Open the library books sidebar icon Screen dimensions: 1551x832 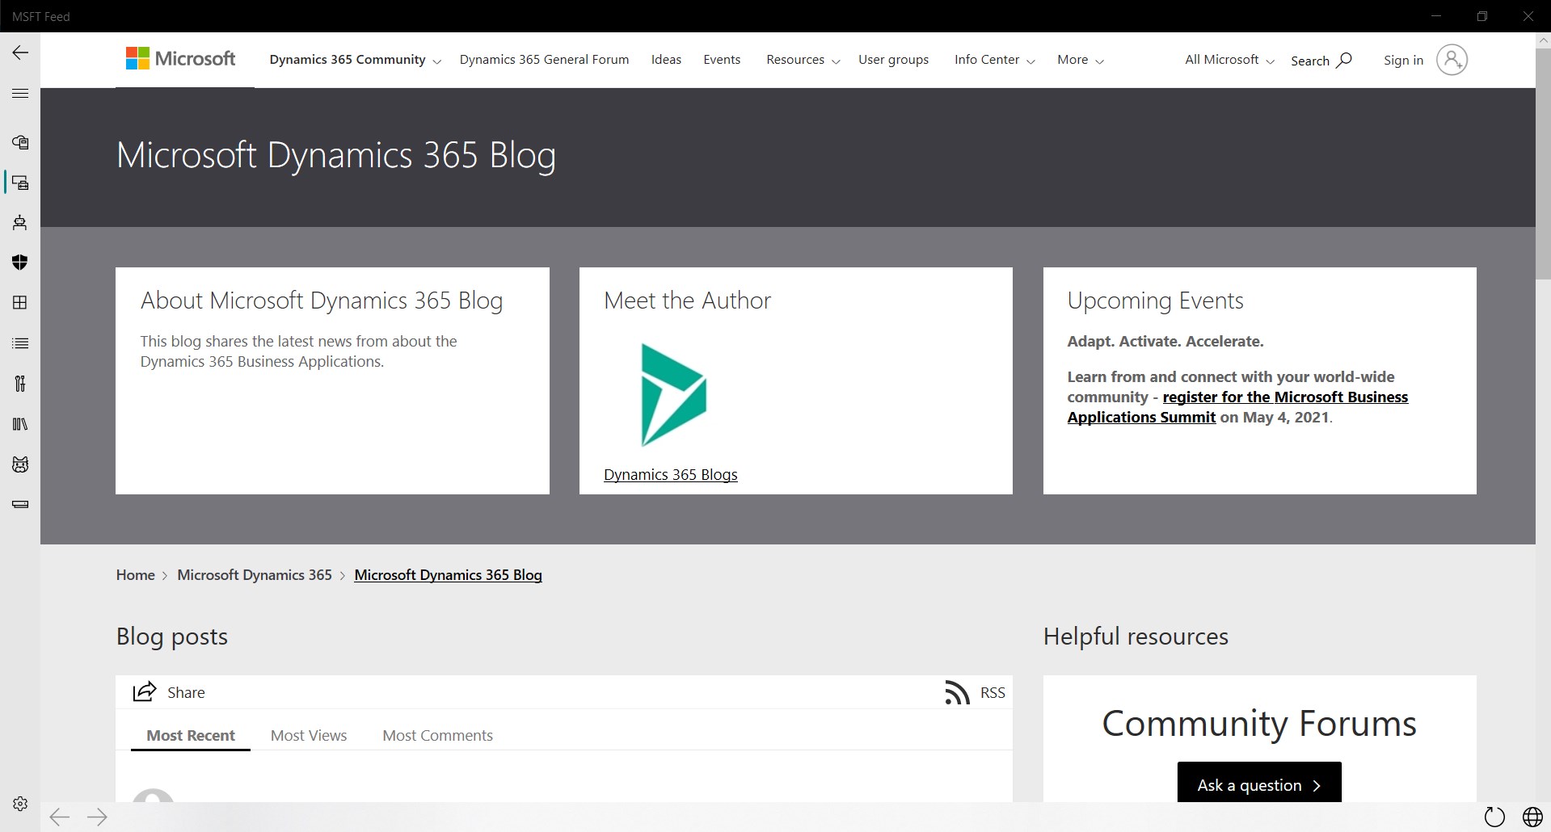(x=20, y=424)
